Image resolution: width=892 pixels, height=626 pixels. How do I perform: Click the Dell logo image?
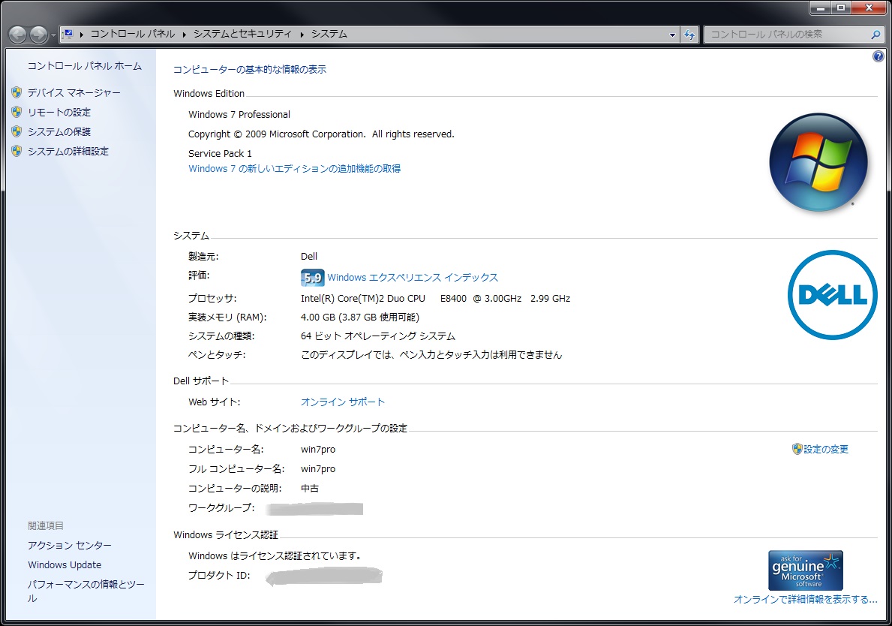(832, 295)
